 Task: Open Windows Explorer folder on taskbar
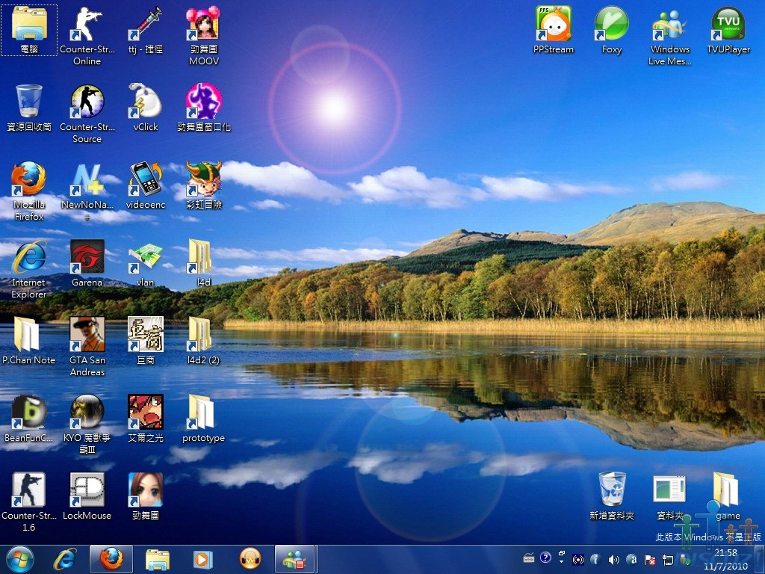point(157,559)
